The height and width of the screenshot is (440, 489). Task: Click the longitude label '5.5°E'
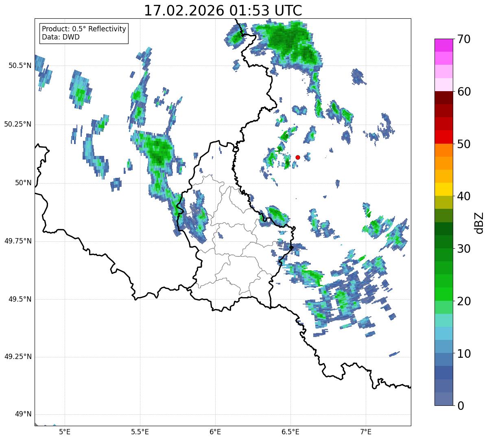pyautogui.click(x=140, y=431)
